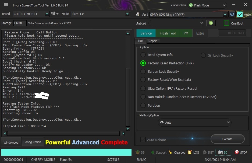The width and height of the screenshot is (252, 163).
Task: Open the Reboot mode dropdown
Action: point(202,23)
